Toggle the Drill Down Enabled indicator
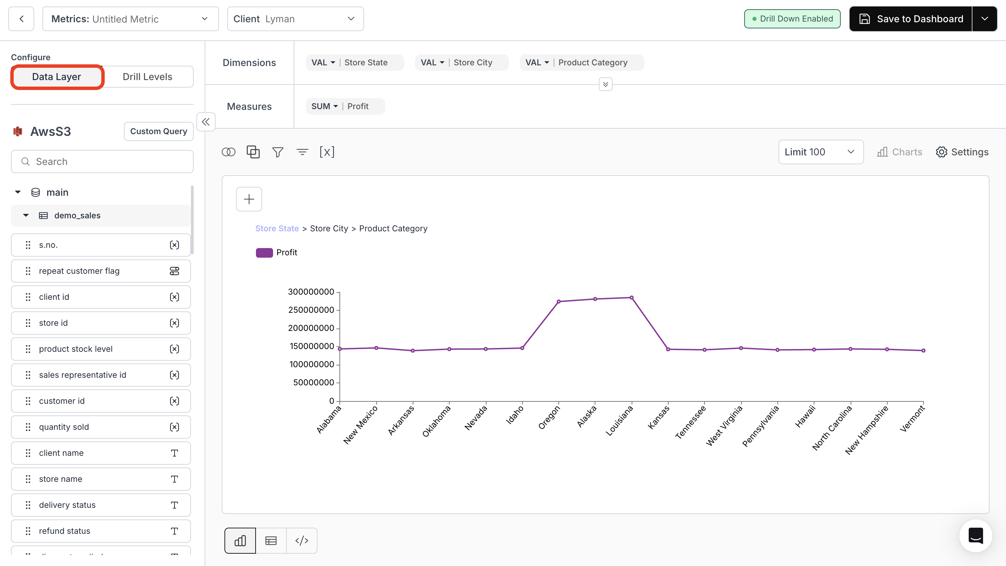1006x566 pixels. [x=792, y=18]
